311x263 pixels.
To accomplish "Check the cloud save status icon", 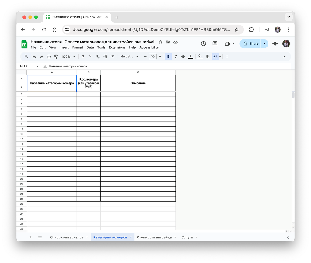I will (x=176, y=42).
